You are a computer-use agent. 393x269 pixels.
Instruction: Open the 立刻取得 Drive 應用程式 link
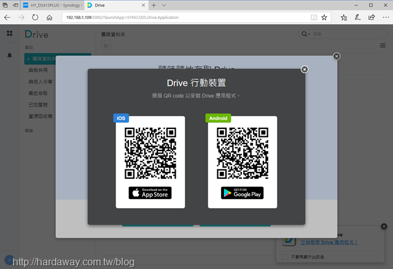coord(329,243)
